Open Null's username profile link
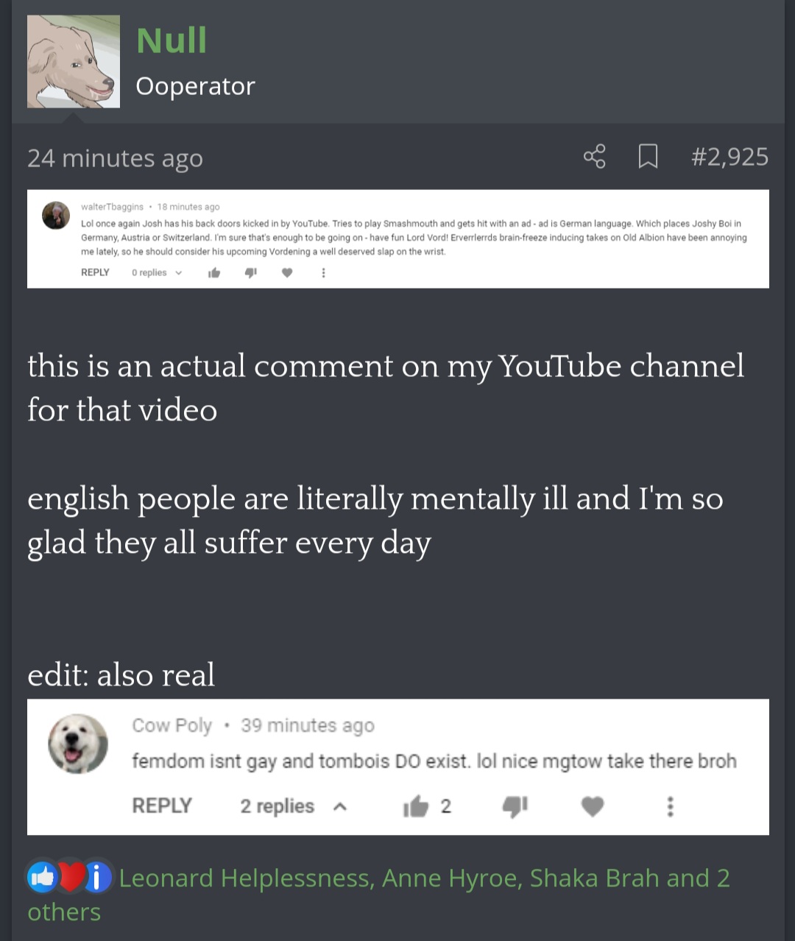The height and width of the screenshot is (941, 795). click(x=172, y=40)
